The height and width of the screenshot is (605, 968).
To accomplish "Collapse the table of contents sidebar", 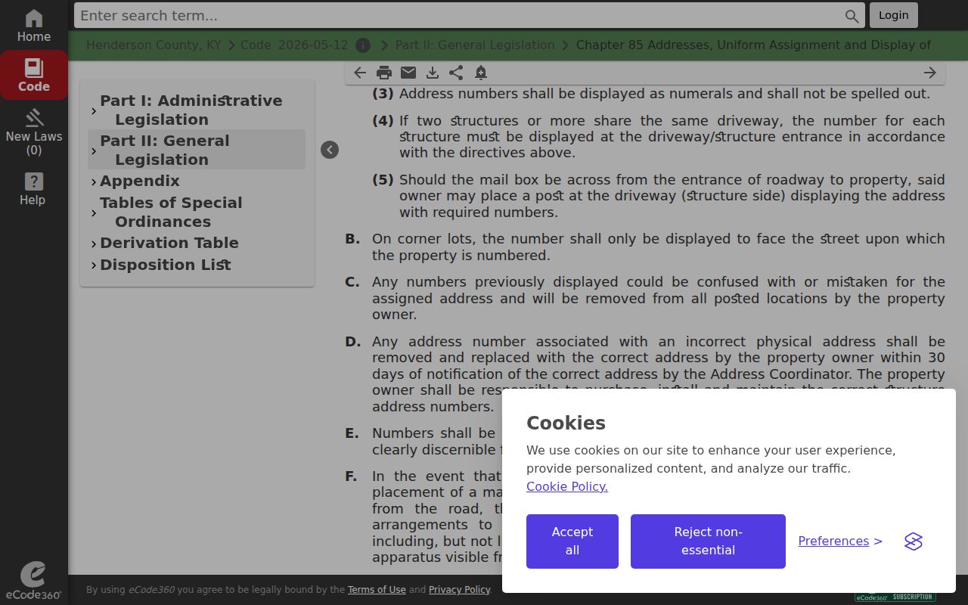I will tap(330, 150).
